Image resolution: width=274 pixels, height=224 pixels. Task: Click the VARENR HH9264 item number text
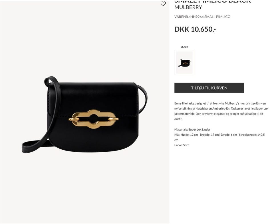coord(202,17)
